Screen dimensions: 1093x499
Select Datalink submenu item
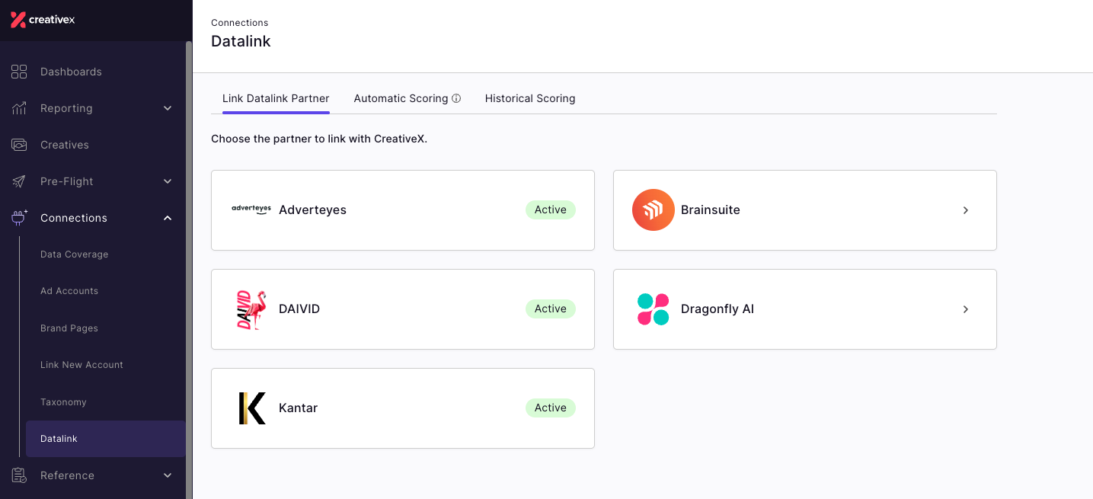pyautogui.click(x=105, y=439)
